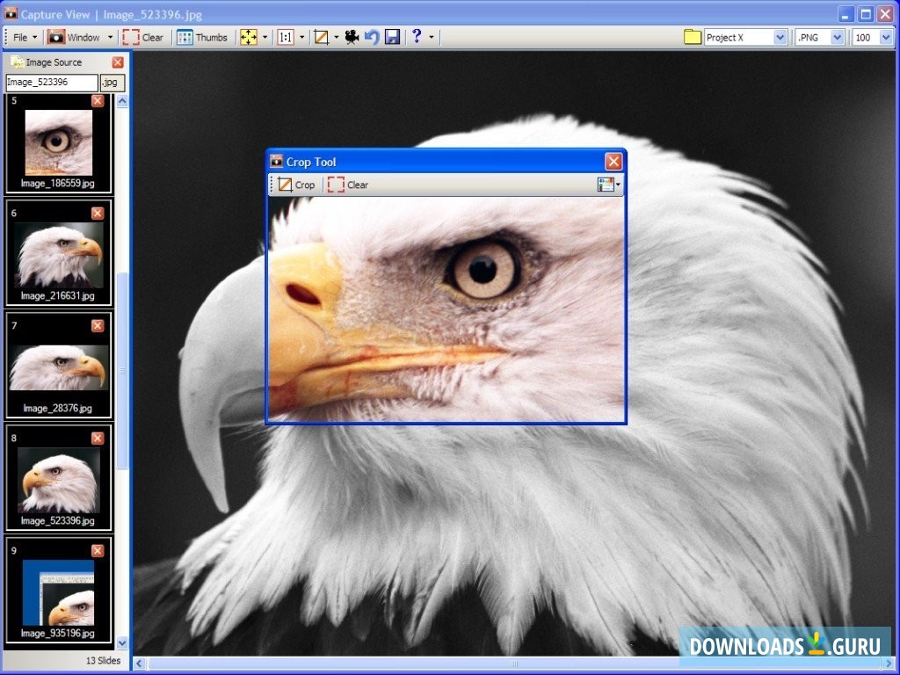Click Clear in the Crop Tool window
The image size is (900, 675).
(348, 185)
